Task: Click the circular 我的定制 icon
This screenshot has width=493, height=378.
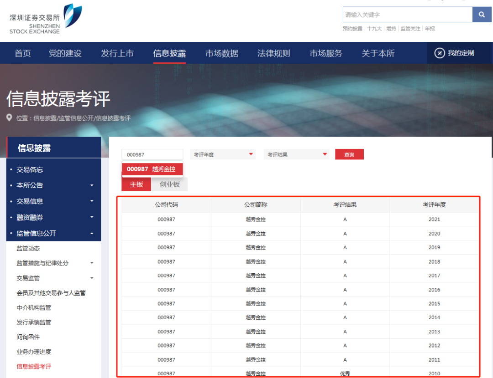Action: (439, 53)
